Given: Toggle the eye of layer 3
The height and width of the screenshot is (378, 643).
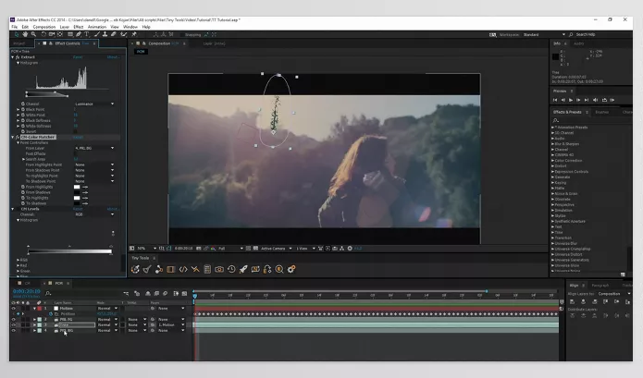Looking at the screenshot, I should coord(14,324).
